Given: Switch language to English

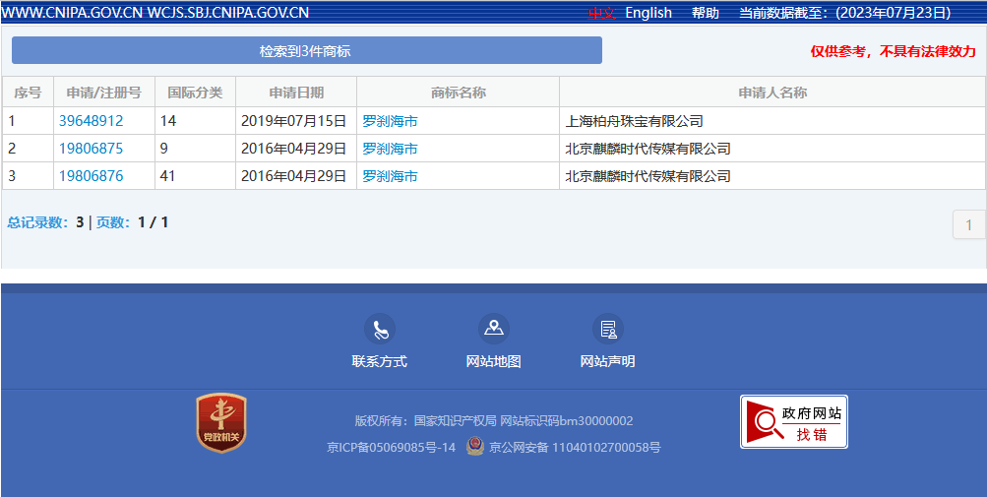Looking at the screenshot, I should pos(648,13).
